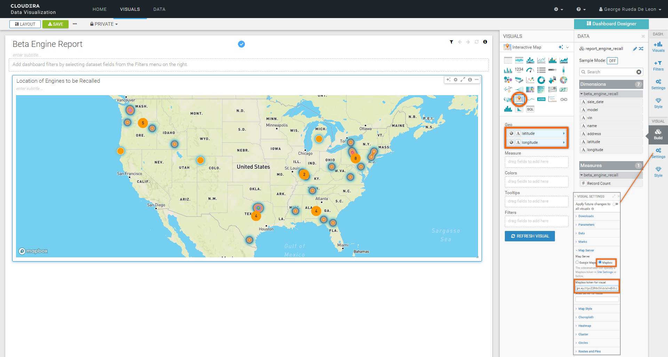Image resolution: width=668 pixels, height=357 pixels.
Task: Choose the Link visual type icon
Action: (x=564, y=99)
